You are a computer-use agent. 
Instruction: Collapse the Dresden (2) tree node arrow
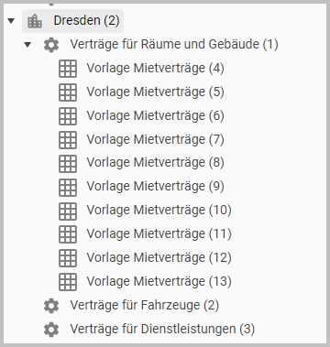(x=11, y=21)
